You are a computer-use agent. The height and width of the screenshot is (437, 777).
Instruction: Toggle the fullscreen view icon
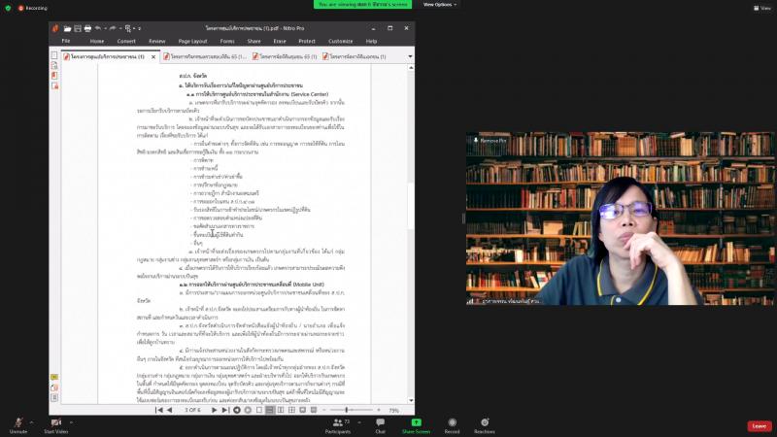tap(302, 410)
